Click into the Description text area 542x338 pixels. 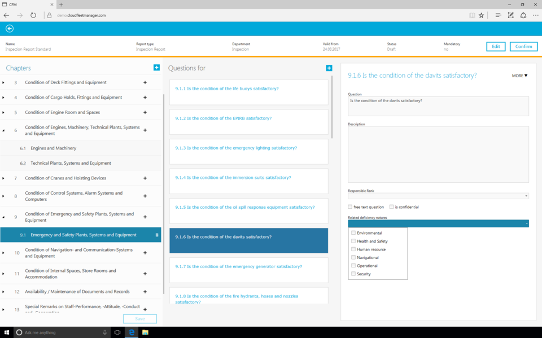pyautogui.click(x=438, y=154)
